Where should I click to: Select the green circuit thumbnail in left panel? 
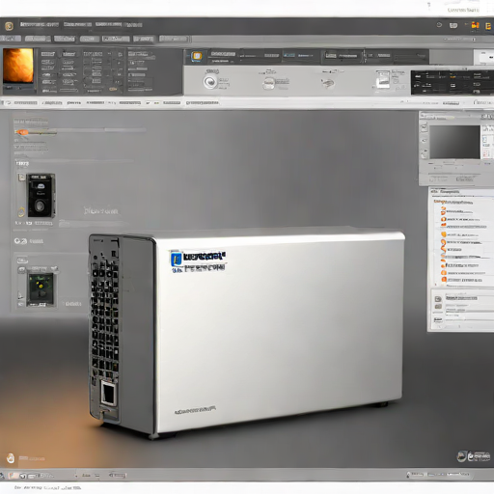(x=41, y=288)
